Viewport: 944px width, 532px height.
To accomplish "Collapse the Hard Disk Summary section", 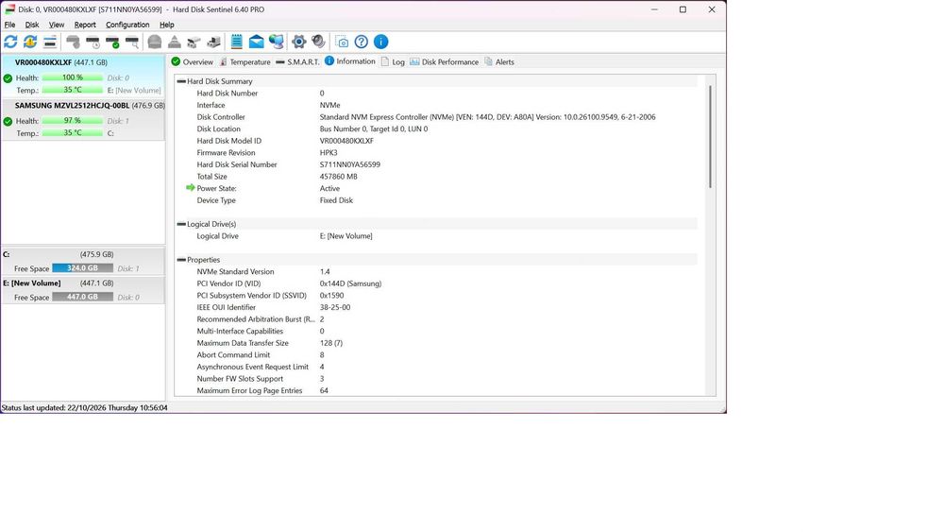I will 181,81.
